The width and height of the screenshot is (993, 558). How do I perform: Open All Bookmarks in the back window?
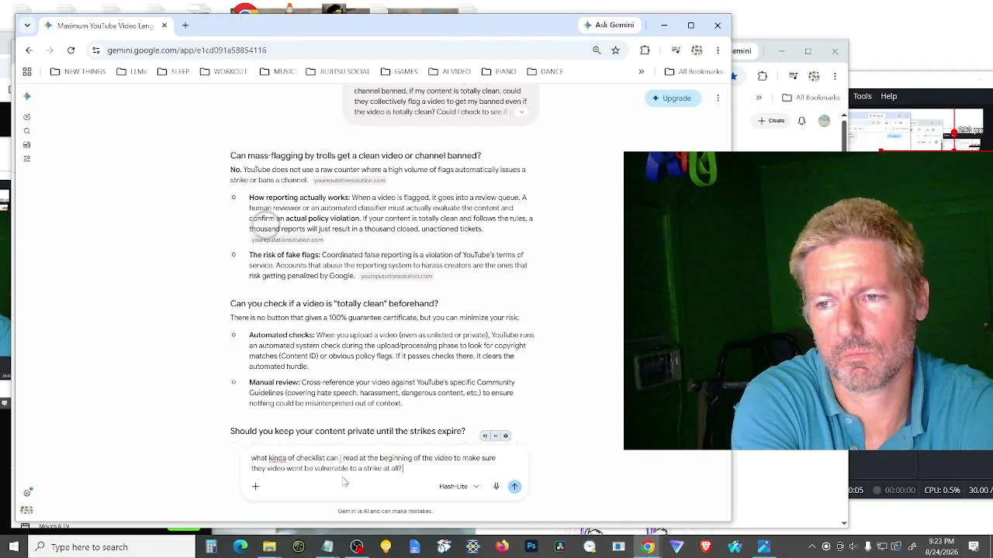click(x=811, y=98)
